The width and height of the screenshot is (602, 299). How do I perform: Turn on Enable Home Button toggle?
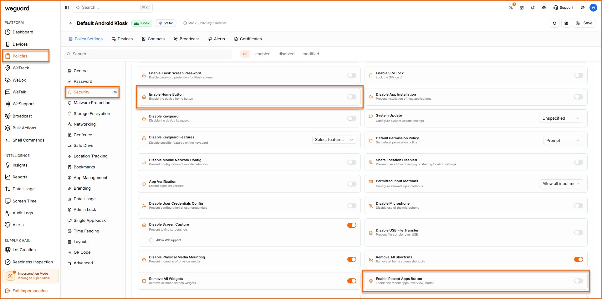352,97
